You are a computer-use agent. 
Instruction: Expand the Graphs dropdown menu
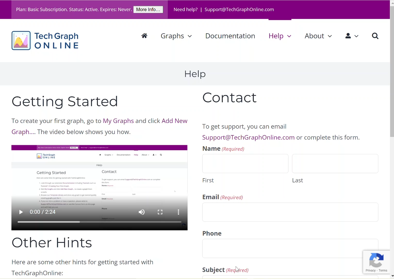pos(176,36)
